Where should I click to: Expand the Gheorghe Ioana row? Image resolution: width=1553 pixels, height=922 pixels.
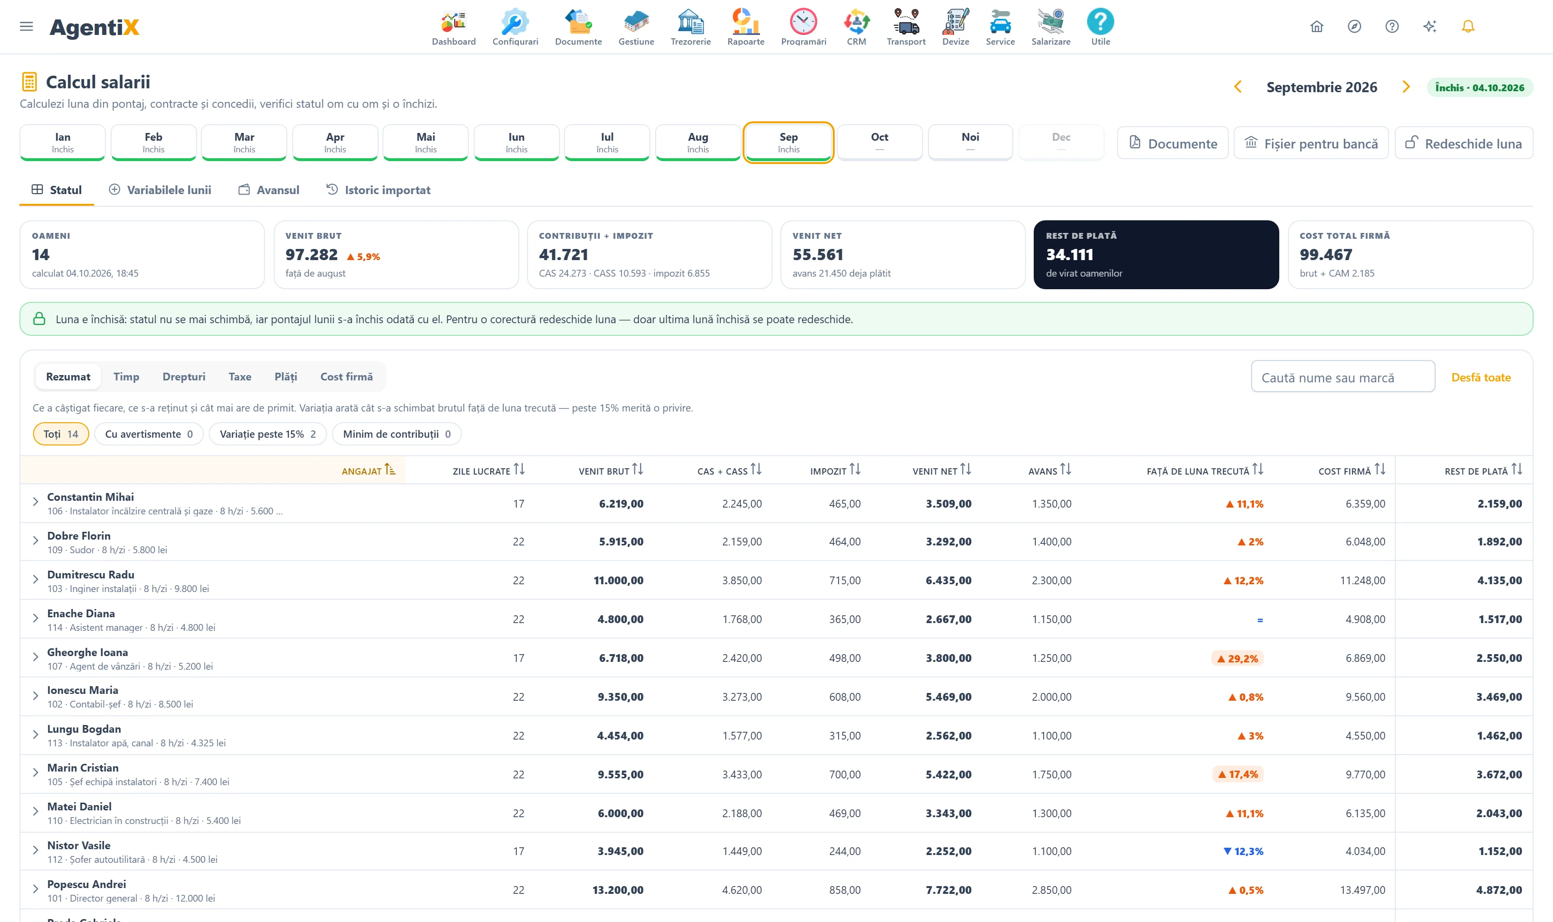point(35,658)
